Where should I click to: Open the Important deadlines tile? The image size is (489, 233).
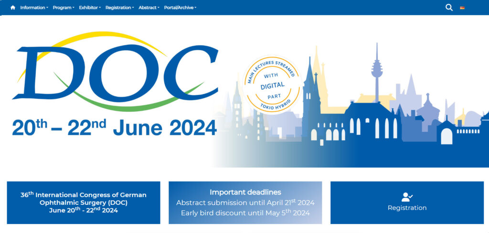(245, 192)
